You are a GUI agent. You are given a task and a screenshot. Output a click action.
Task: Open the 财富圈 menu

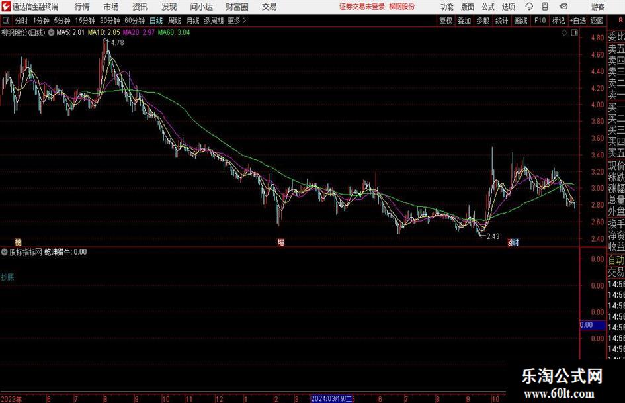[x=237, y=7]
